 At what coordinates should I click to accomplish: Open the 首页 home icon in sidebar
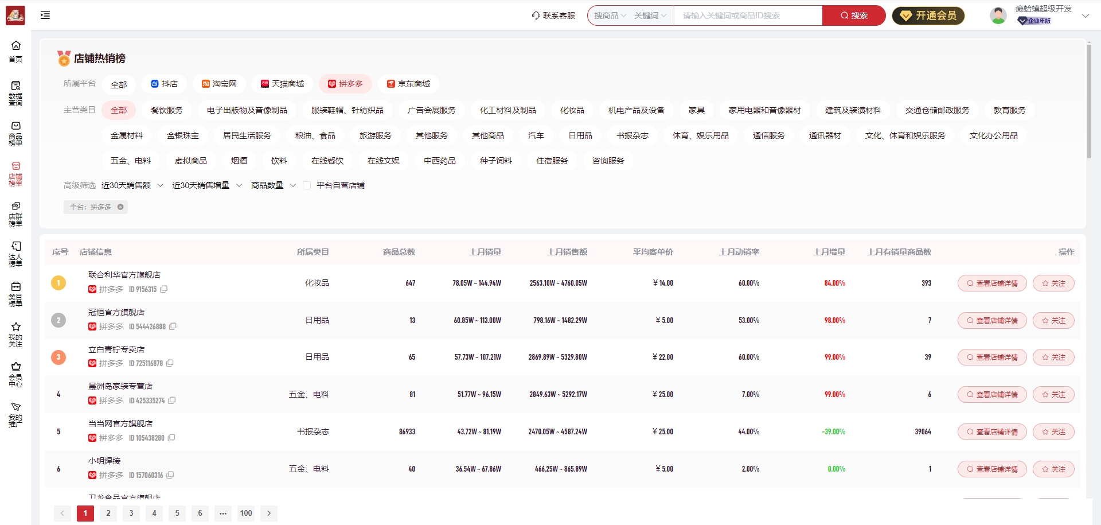pyautogui.click(x=15, y=51)
